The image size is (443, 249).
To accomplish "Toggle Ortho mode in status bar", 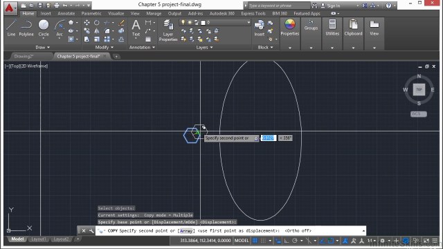I will [287, 241].
